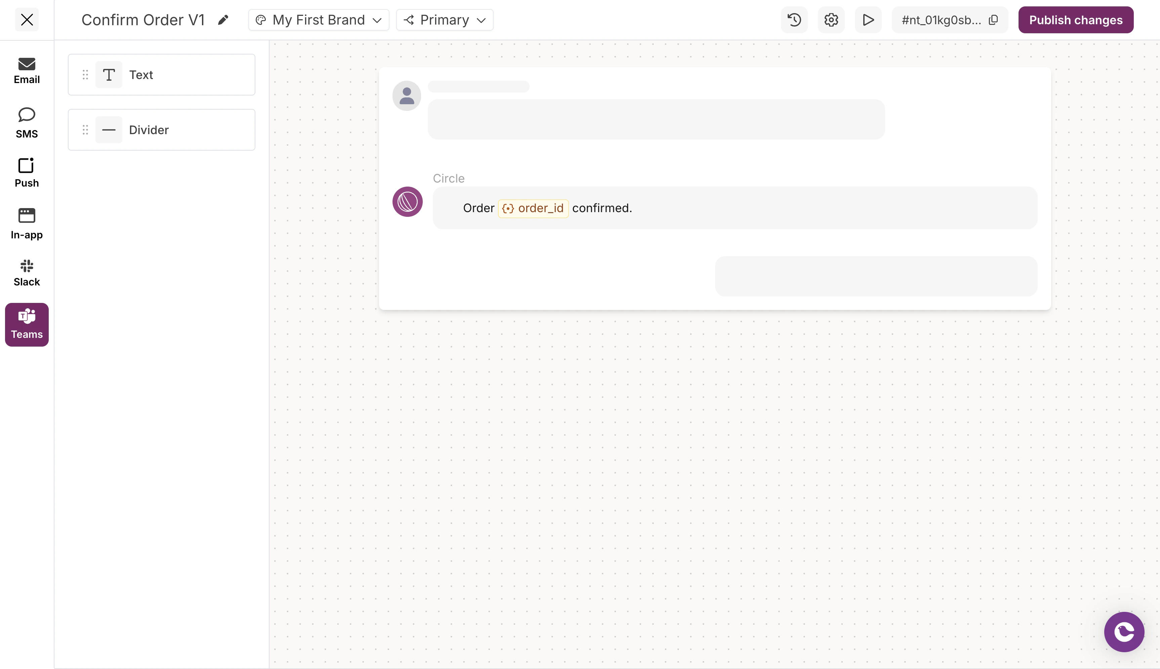Switch to the Email channel tab
Screen dimensions: 1160x669
pyautogui.click(x=26, y=70)
